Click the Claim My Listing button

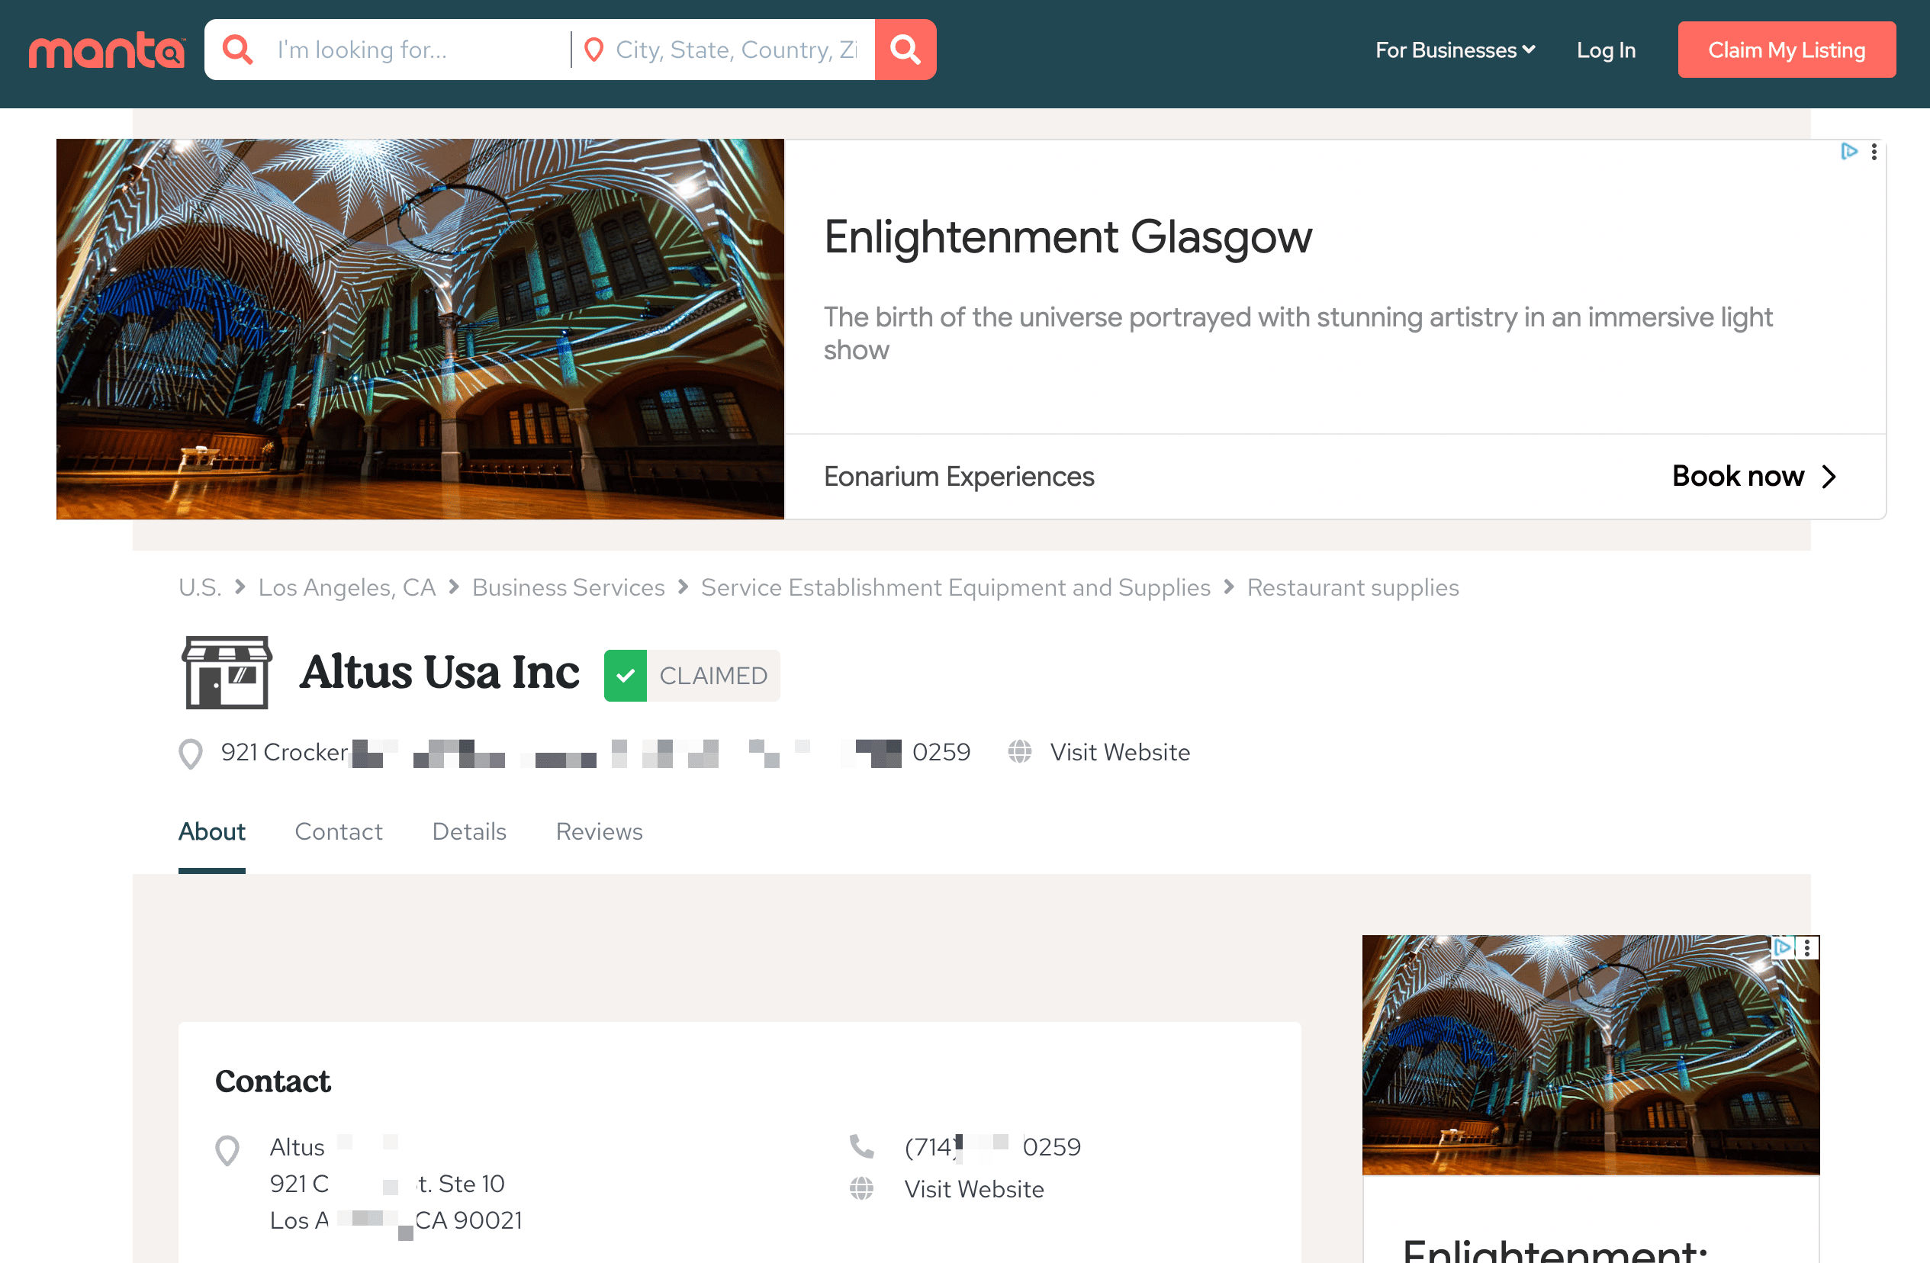click(1786, 50)
